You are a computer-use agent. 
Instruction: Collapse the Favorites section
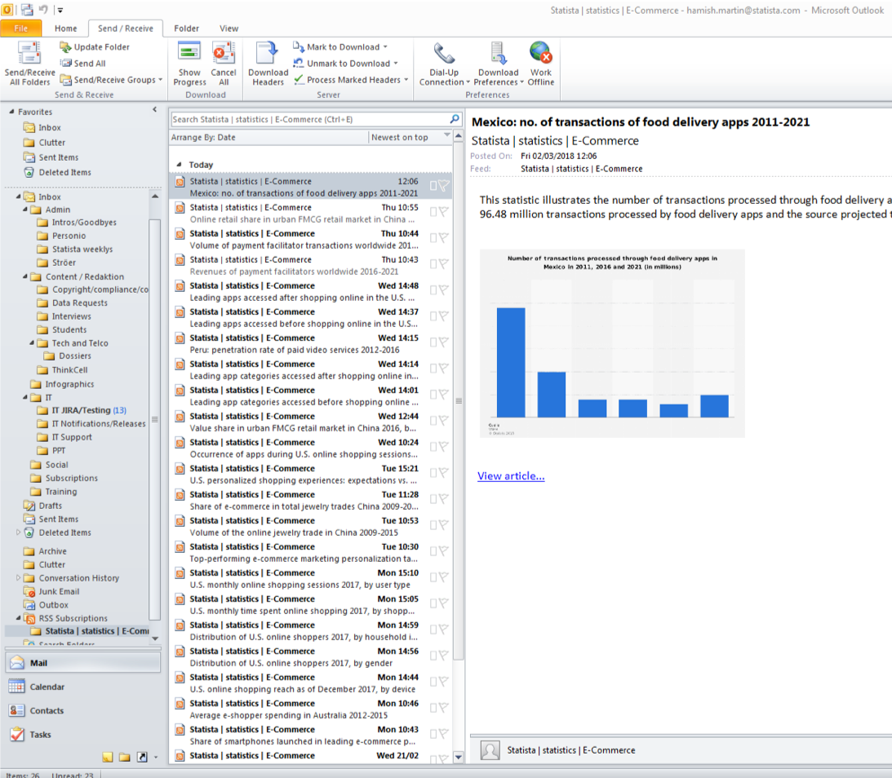click(12, 112)
